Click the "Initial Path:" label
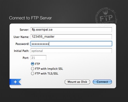 tap(22, 51)
